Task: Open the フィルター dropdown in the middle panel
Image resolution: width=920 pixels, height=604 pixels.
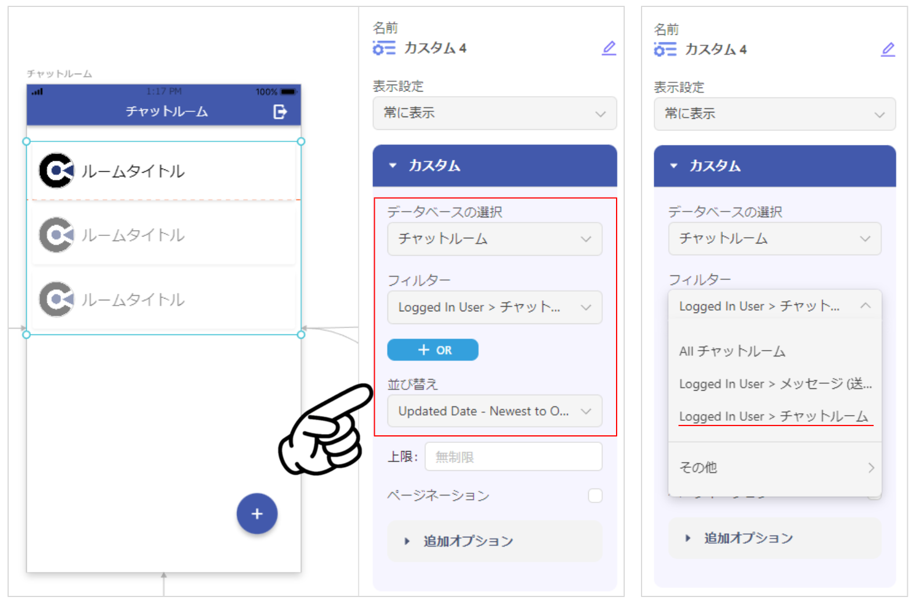Action: click(494, 307)
